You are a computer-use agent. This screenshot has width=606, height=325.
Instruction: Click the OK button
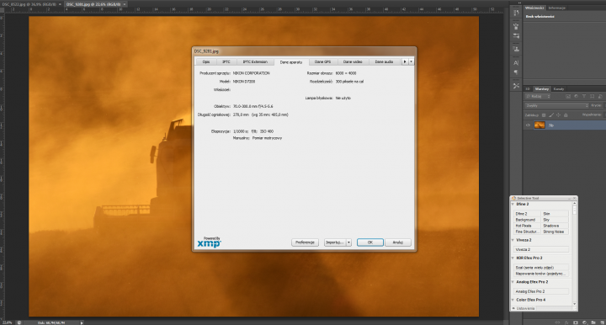click(369, 242)
